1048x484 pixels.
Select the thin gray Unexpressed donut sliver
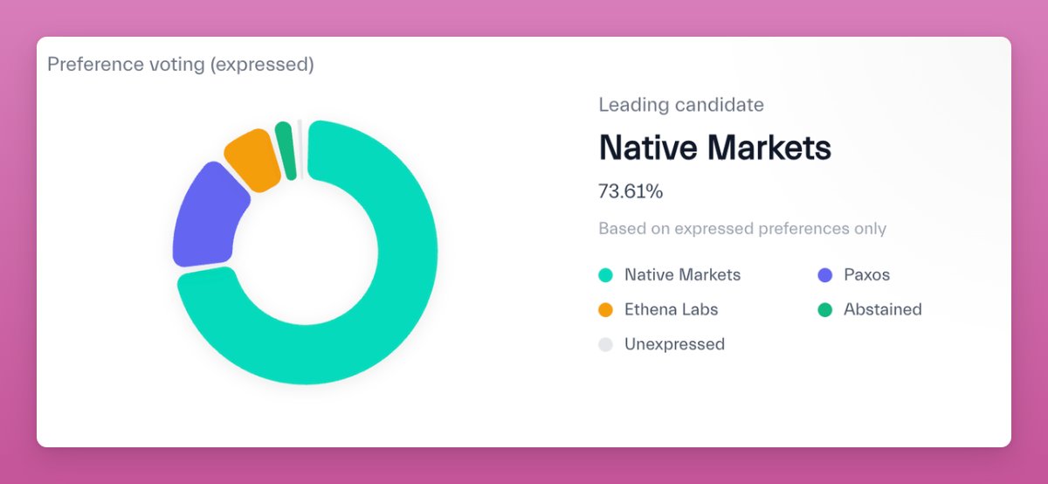click(x=300, y=149)
